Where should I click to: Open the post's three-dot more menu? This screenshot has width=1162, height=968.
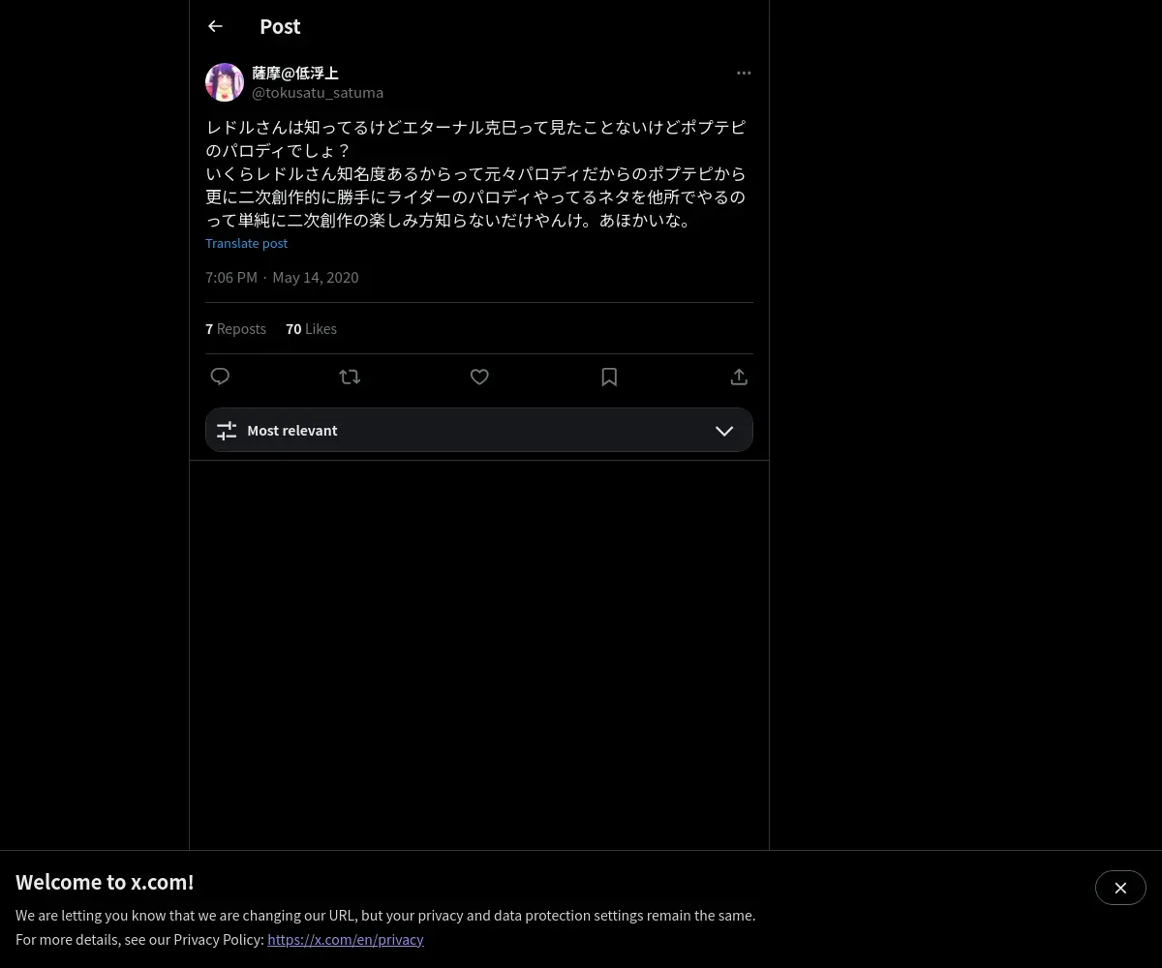click(x=744, y=73)
